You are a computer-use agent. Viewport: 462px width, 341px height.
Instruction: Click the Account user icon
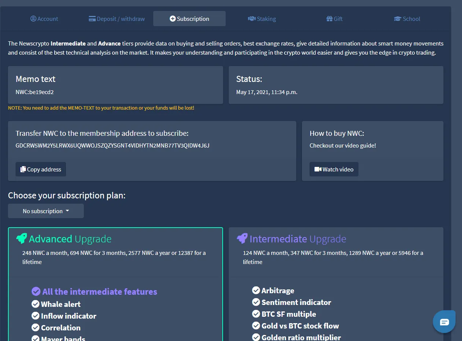tap(33, 19)
